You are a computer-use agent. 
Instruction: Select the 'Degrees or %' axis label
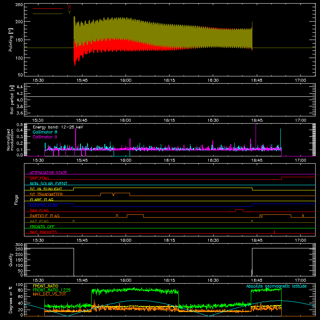(x=11, y=300)
